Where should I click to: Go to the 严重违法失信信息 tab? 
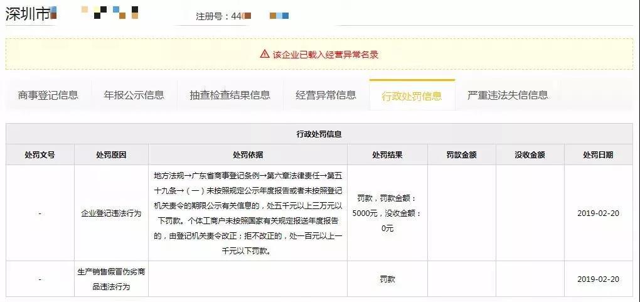pos(508,95)
